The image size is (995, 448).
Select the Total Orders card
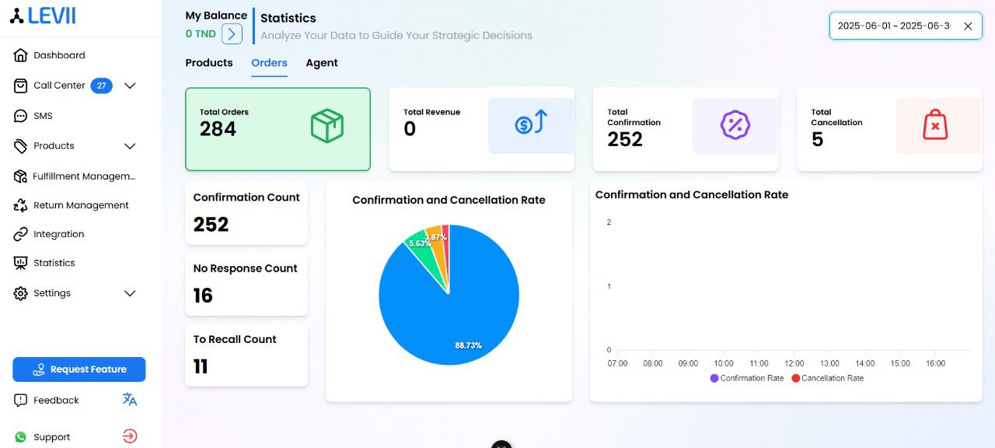[x=278, y=128]
